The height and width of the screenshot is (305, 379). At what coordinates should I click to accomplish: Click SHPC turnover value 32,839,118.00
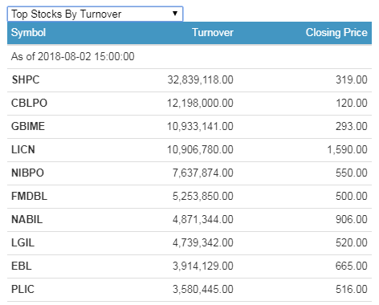tap(201, 79)
